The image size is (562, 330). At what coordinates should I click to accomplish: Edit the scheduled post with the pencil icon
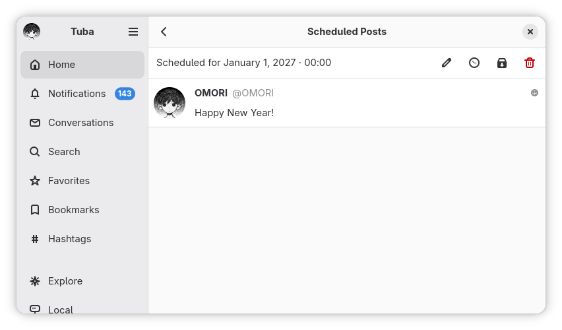pos(446,63)
